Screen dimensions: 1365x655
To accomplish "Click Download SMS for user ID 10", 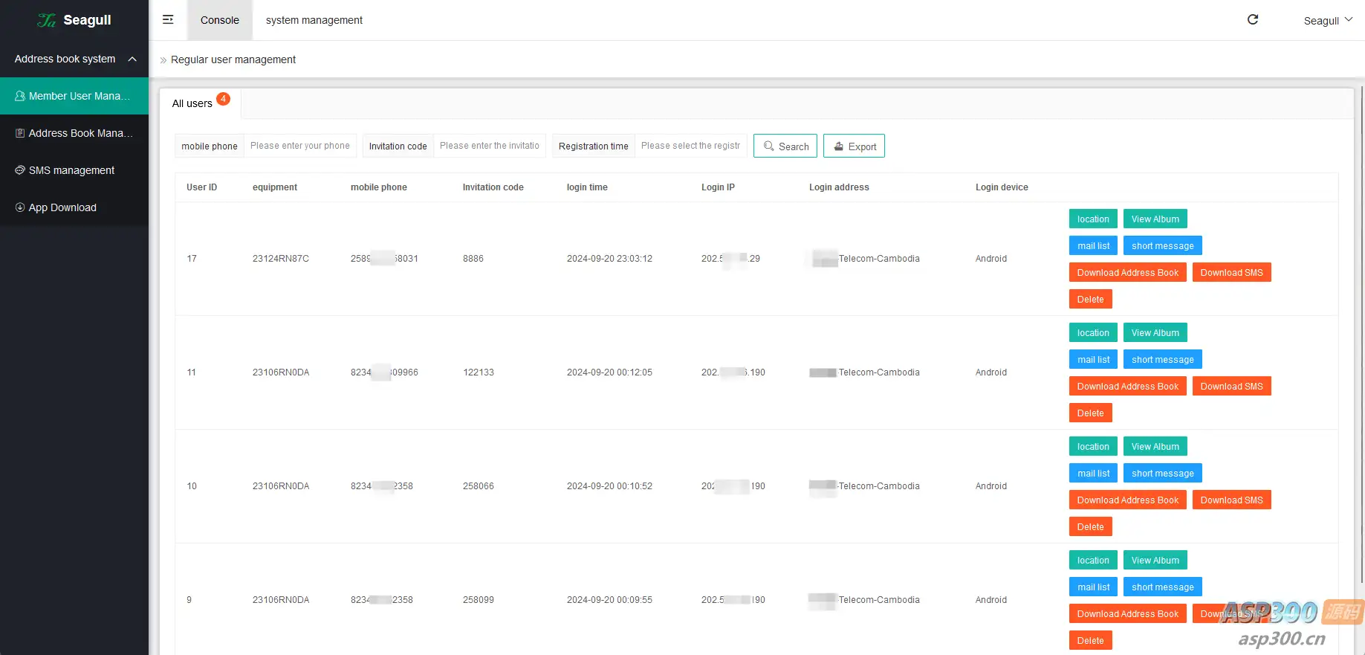I will click(x=1232, y=500).
